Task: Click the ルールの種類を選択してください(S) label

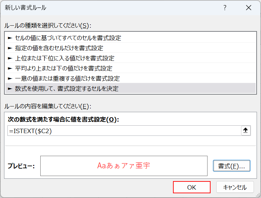Action: pyautogui.click(x=48, y=25)
